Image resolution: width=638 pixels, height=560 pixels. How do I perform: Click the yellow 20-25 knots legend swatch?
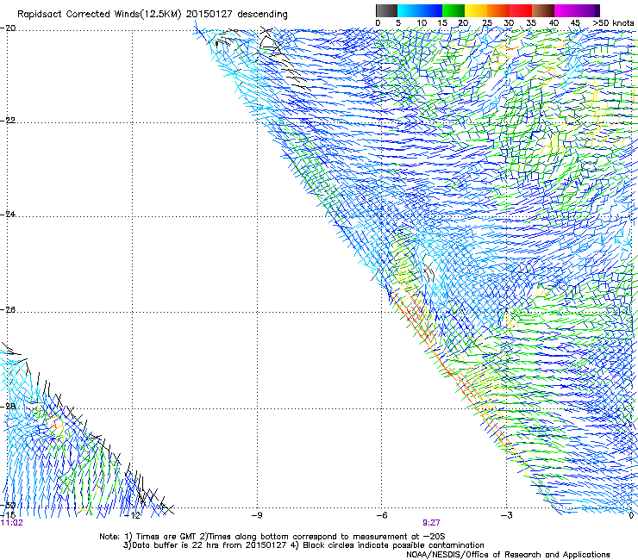[x=476, y=10]
